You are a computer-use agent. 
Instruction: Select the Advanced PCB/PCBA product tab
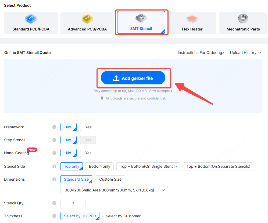[87, 23]
